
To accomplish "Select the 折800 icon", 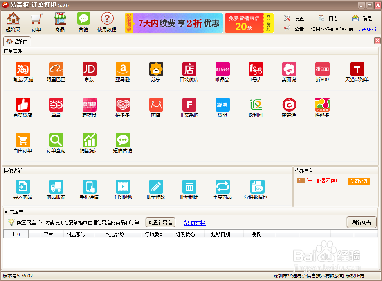I will click(323, 72).
